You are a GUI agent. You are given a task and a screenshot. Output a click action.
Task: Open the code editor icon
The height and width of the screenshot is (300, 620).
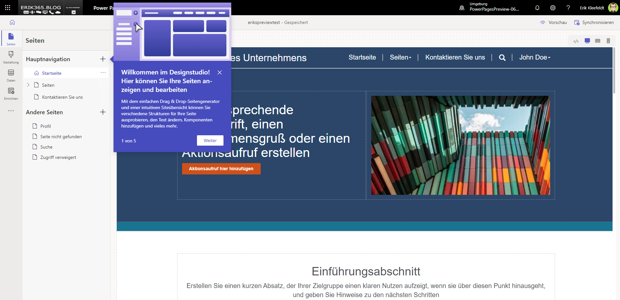[x=576, y=41]
